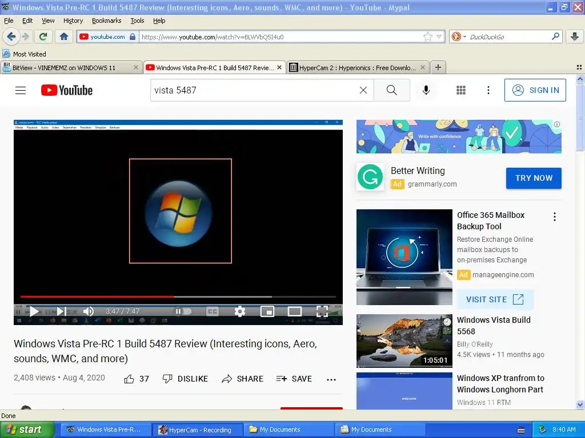Toggle the autoplay switch in the player
The image size is (585, 438).
click(x=183, y=311)
